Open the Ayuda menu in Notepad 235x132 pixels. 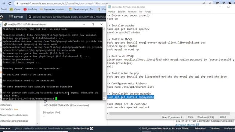(148, 11)
